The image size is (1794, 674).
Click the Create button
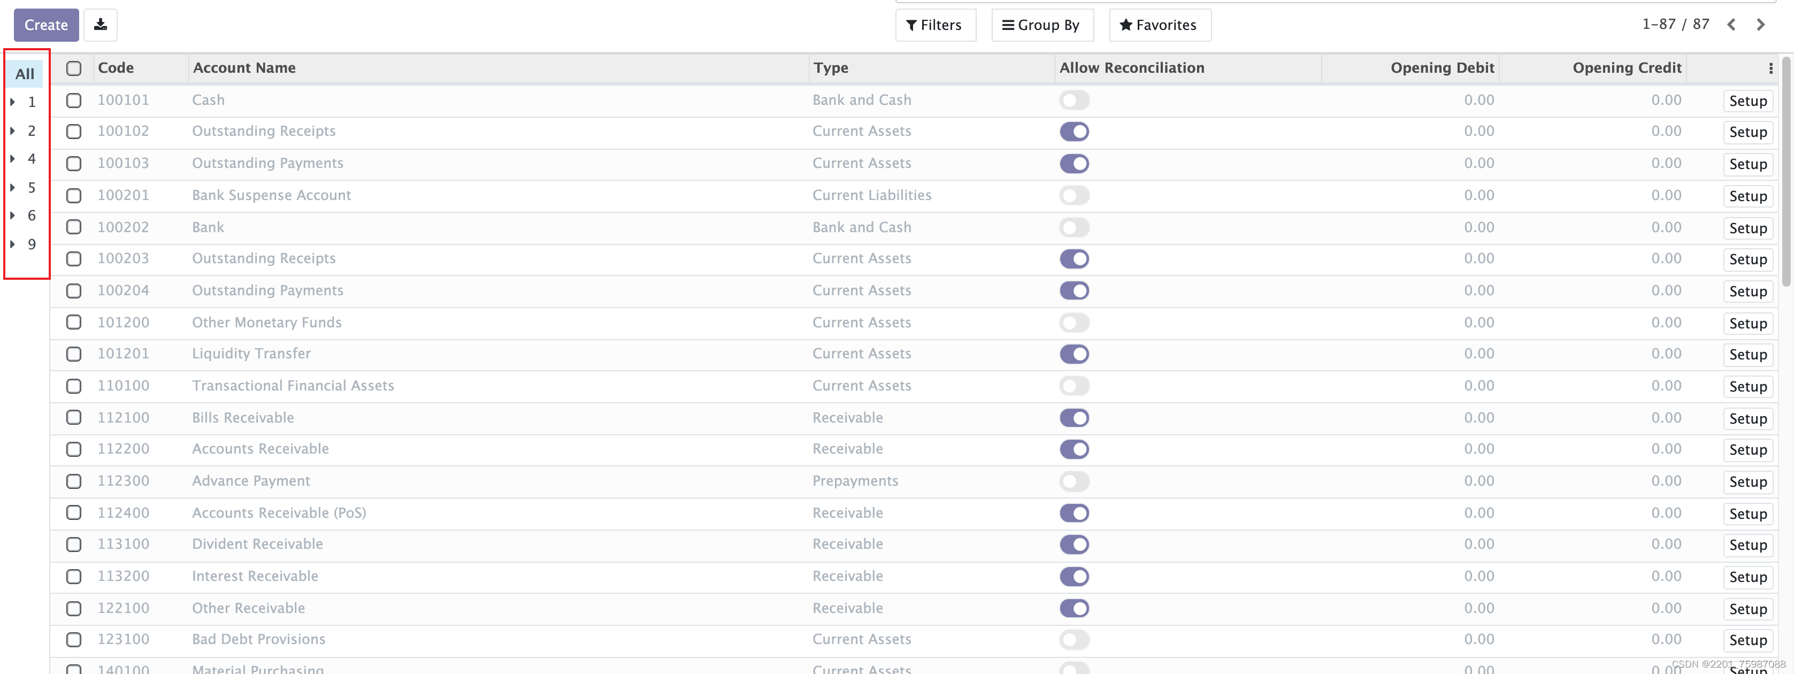coord(45,25)
